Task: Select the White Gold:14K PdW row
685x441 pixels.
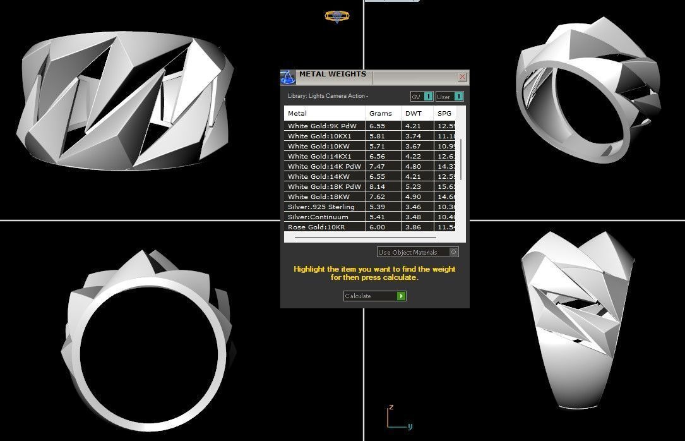Action: (x=369, y=166)
